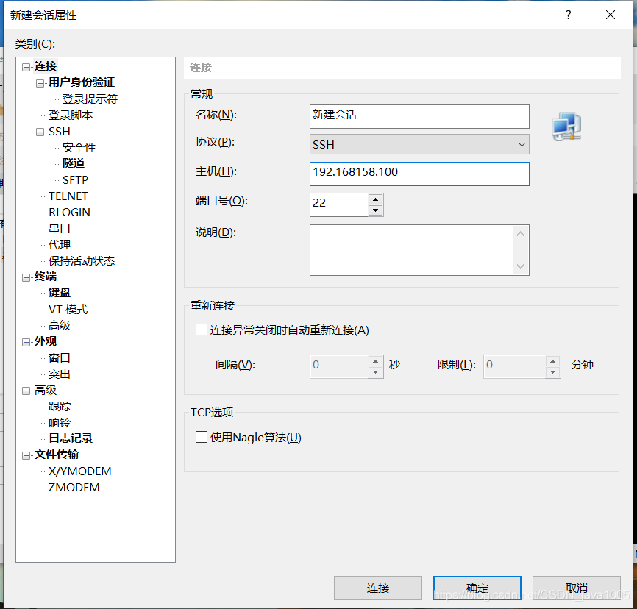
Task: Select 文件传输 category
Action: [57, 455]
